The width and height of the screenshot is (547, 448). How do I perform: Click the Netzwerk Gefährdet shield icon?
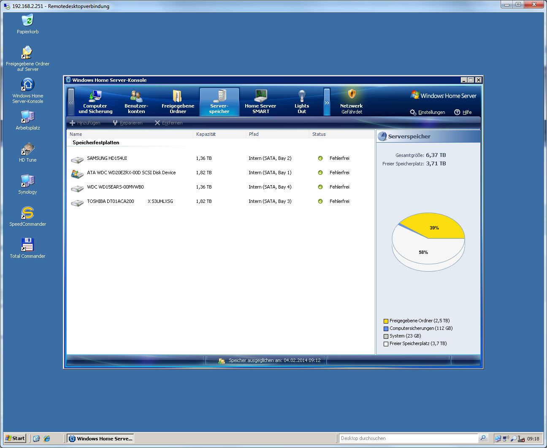coord(352,94)
